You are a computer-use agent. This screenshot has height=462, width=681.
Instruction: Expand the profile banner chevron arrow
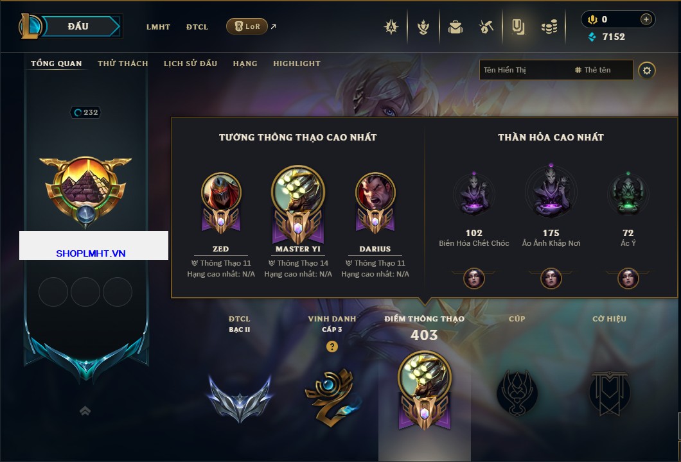click(x=85, y=411)
